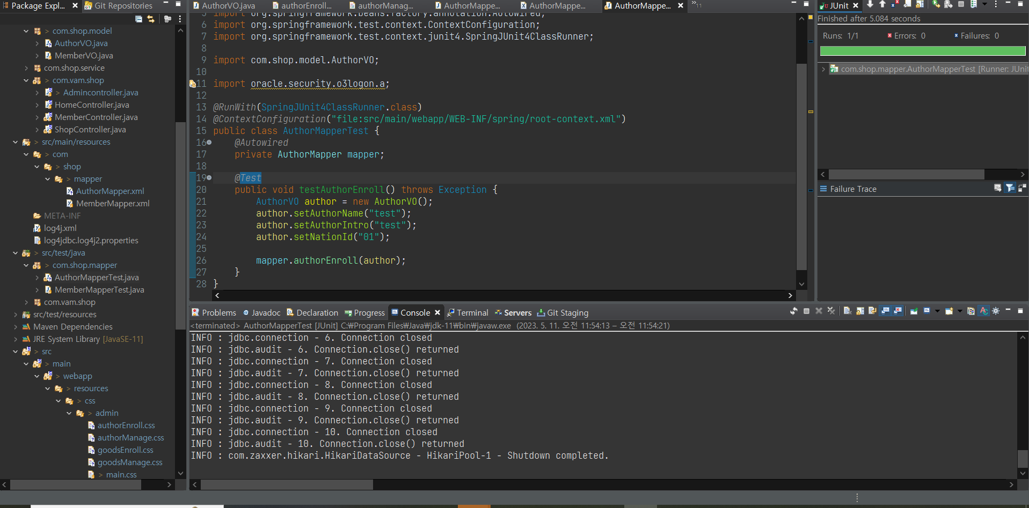Image resolution: width=1029 pixels, height=508 pixels.
Task: Clear the console output
Action: [848, 311]
